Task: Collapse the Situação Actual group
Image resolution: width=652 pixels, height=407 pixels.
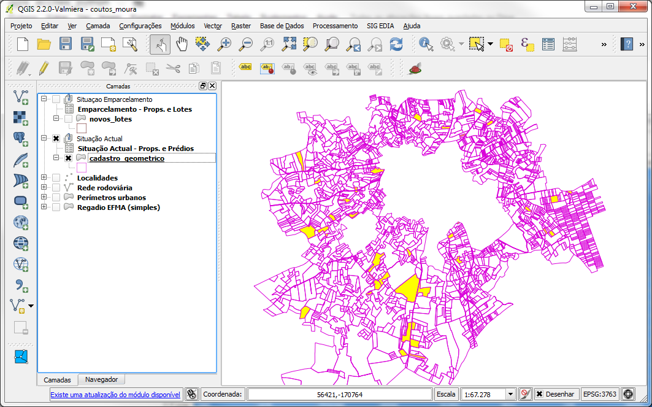Action: [x=44, y=138]
